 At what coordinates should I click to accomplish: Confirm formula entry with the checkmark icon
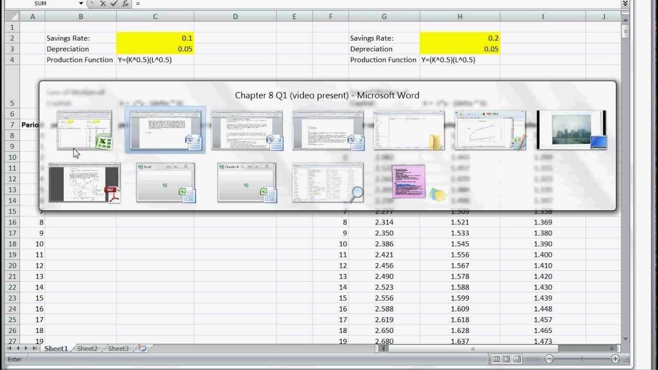pos(114,4)
